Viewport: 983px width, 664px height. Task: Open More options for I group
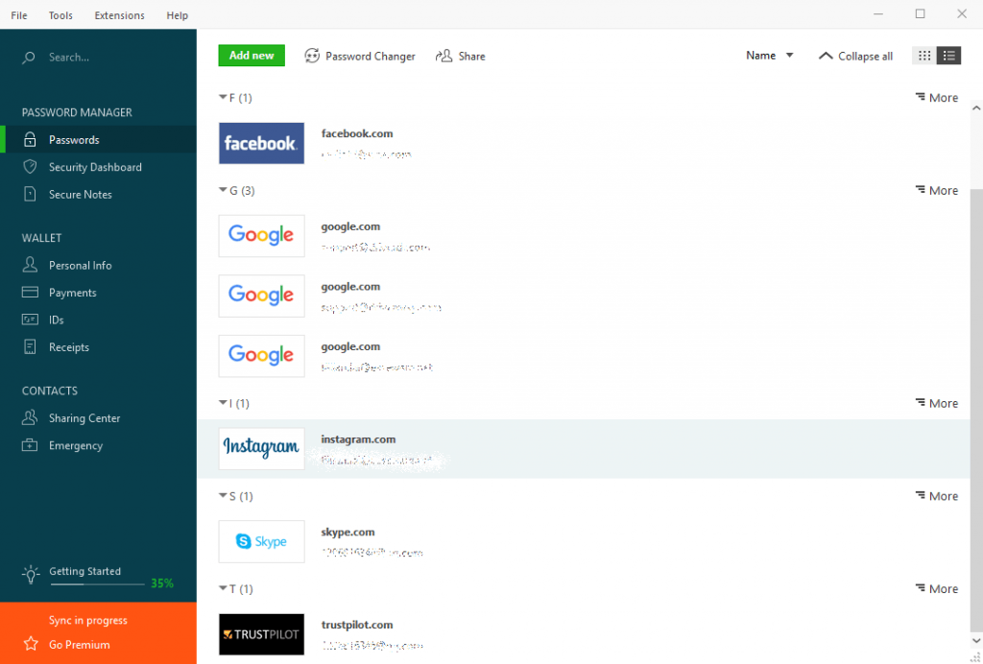tap(937, 403)
